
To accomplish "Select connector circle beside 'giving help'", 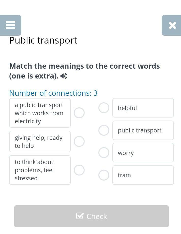I will tap(79, 142).
